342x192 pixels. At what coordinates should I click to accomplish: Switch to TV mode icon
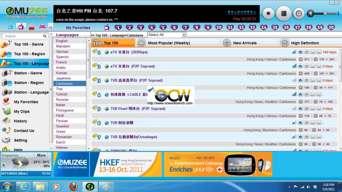tap(21, 27)
